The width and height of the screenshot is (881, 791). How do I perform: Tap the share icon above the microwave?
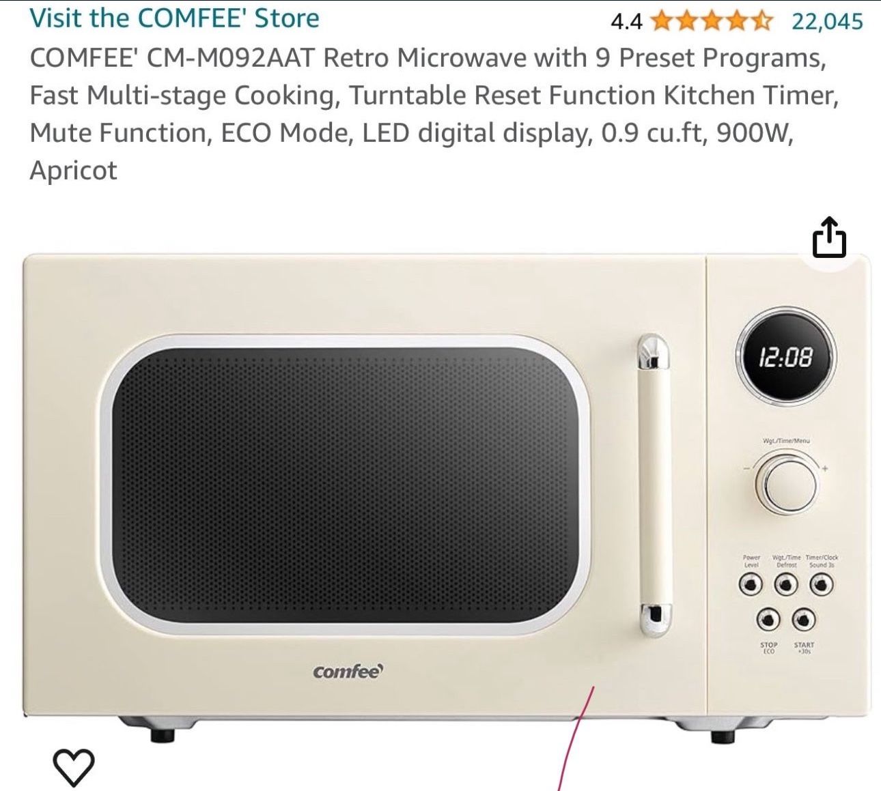pos(829,237)
